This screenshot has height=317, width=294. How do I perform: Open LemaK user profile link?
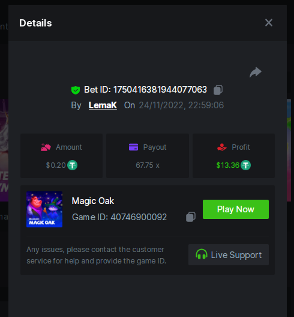[103, 105]
